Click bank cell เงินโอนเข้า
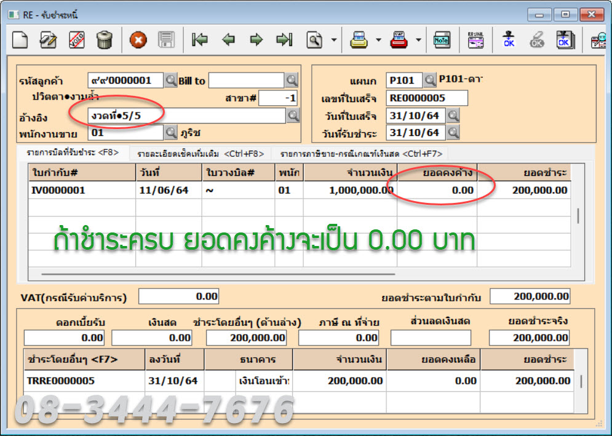The width and height of the screenshot is (612, 436). (x=264, y=381)
